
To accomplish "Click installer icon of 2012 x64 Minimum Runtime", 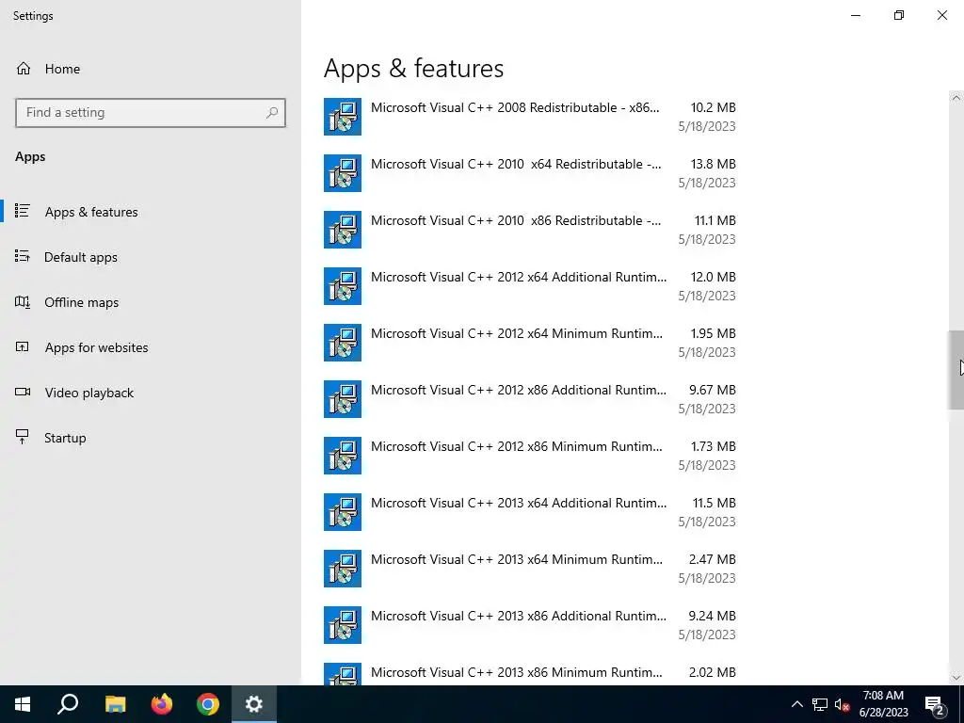I will (343, 343).
